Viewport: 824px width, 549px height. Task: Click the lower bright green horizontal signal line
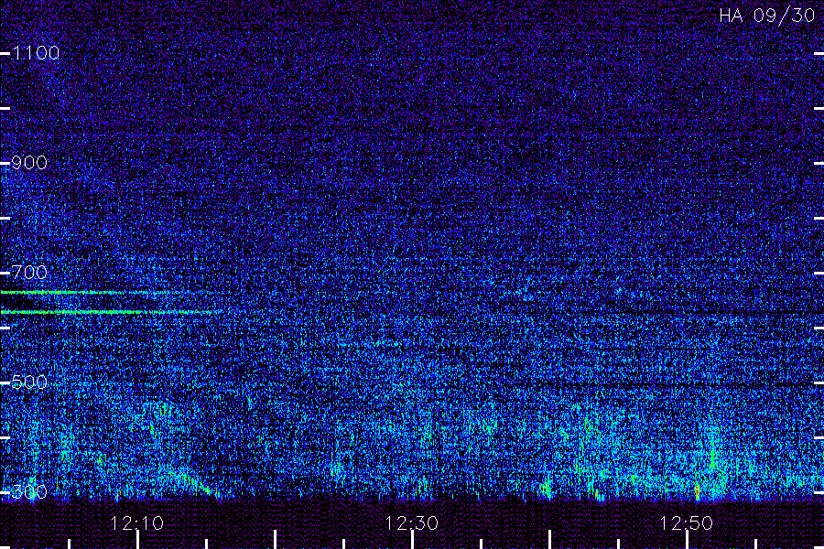[x=111, y=312]
